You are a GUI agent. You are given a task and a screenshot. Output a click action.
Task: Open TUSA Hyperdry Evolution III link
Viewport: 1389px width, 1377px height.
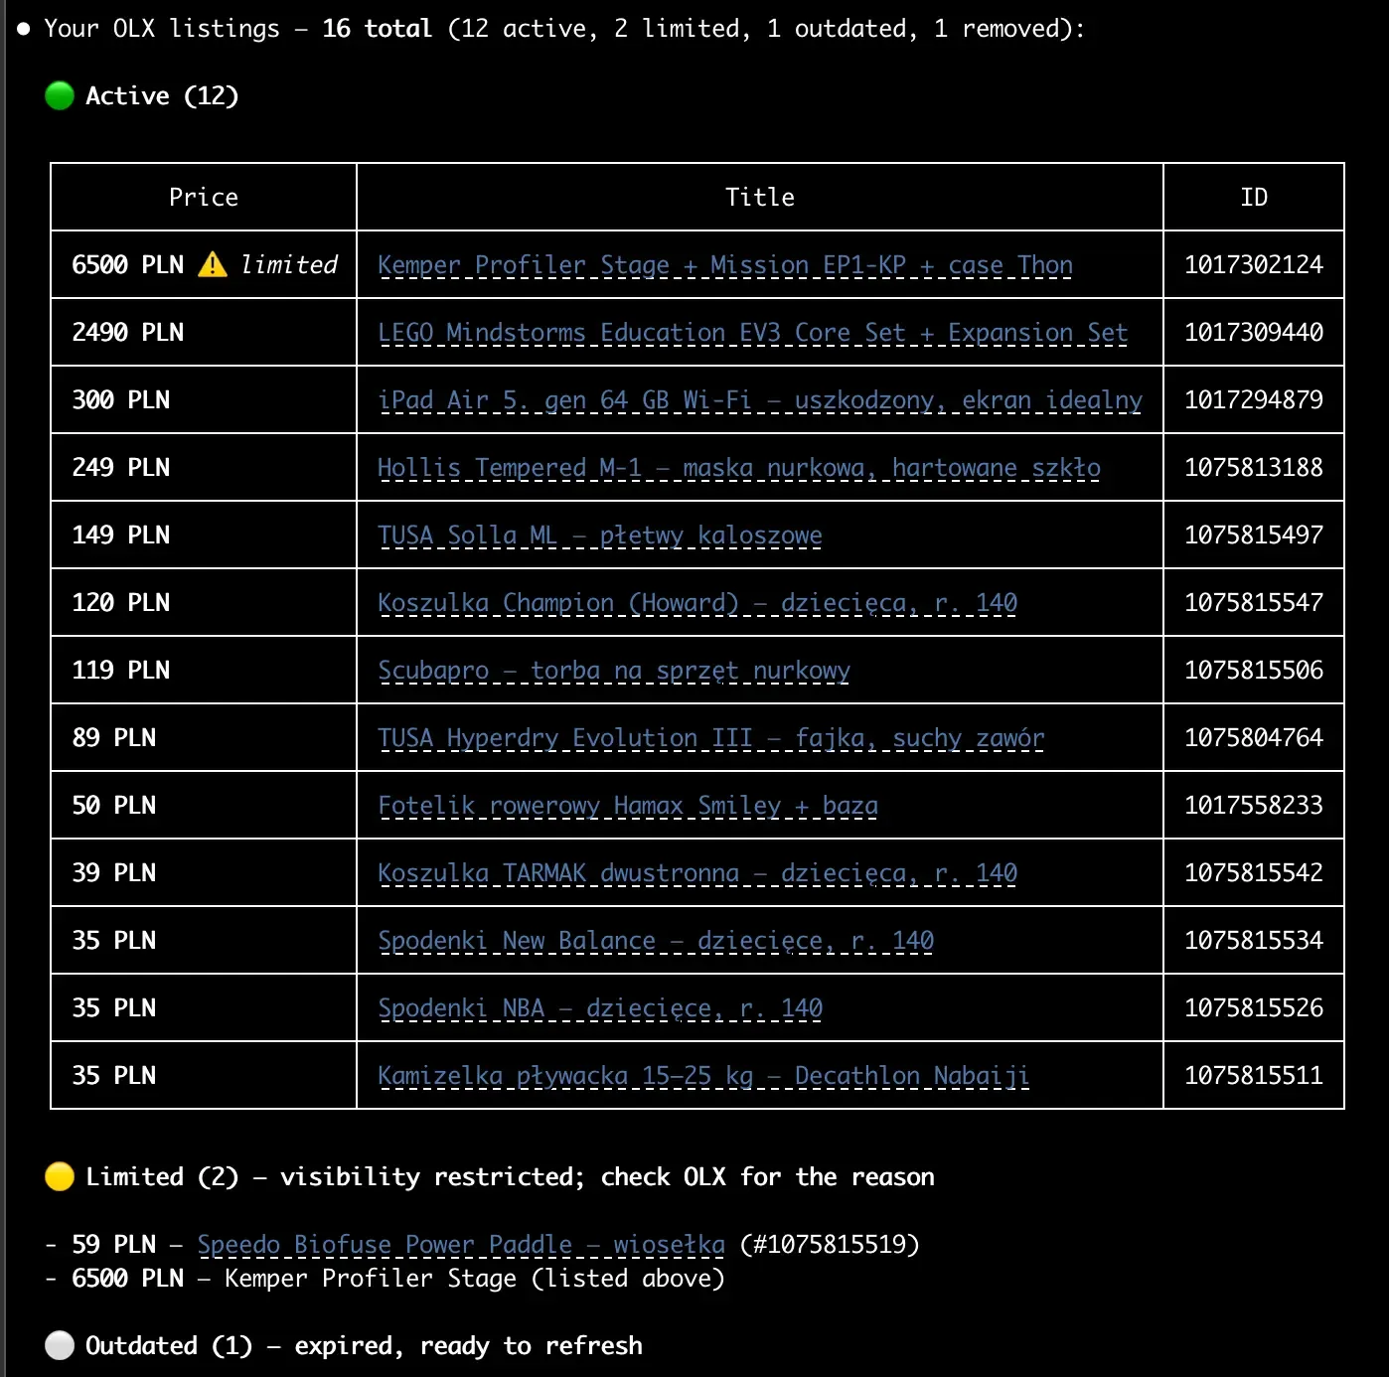click(711, 738)
